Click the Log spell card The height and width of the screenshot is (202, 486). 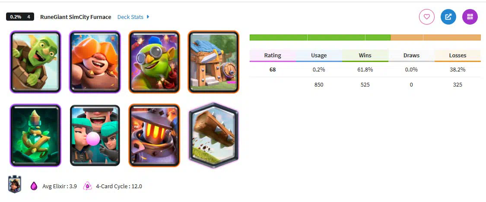(x=213, y=135)
